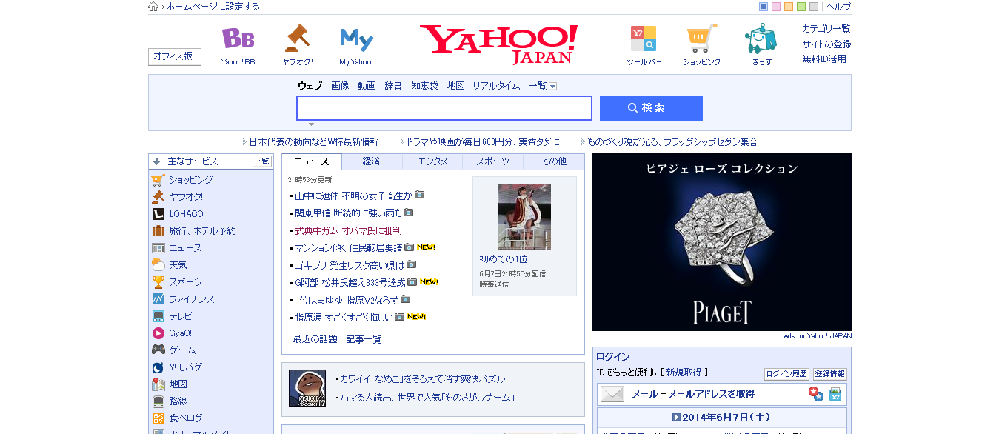Open the ショッピング cart icon in the header
Image resolution: width=999 pixels, height=434 pixels.
701,39
